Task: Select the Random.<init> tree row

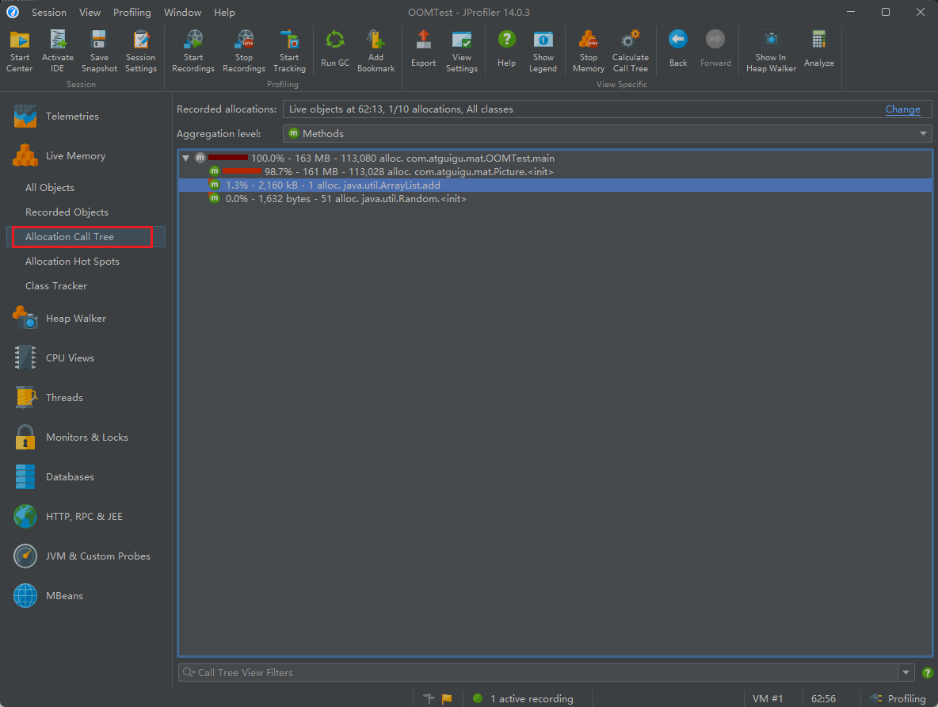Action: coord(555,199)
